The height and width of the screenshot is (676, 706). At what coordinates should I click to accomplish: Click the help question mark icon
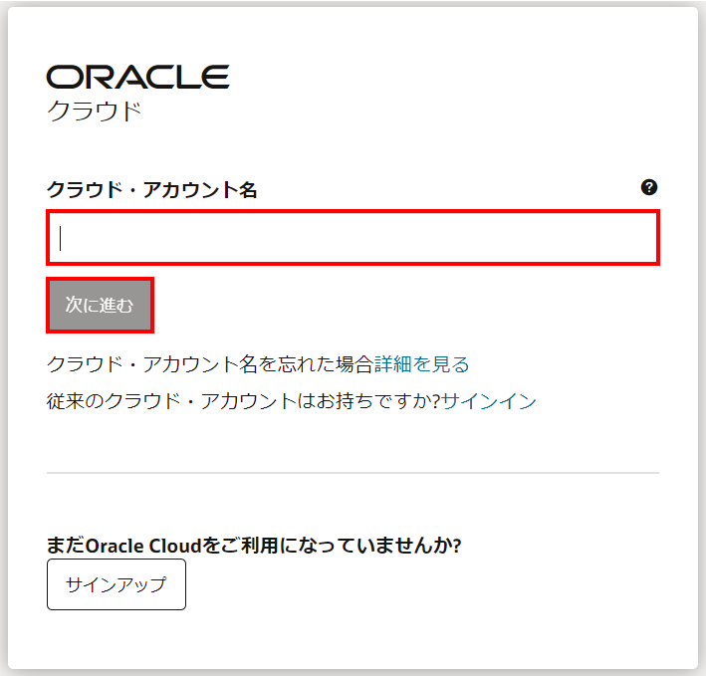click(649, 187)
